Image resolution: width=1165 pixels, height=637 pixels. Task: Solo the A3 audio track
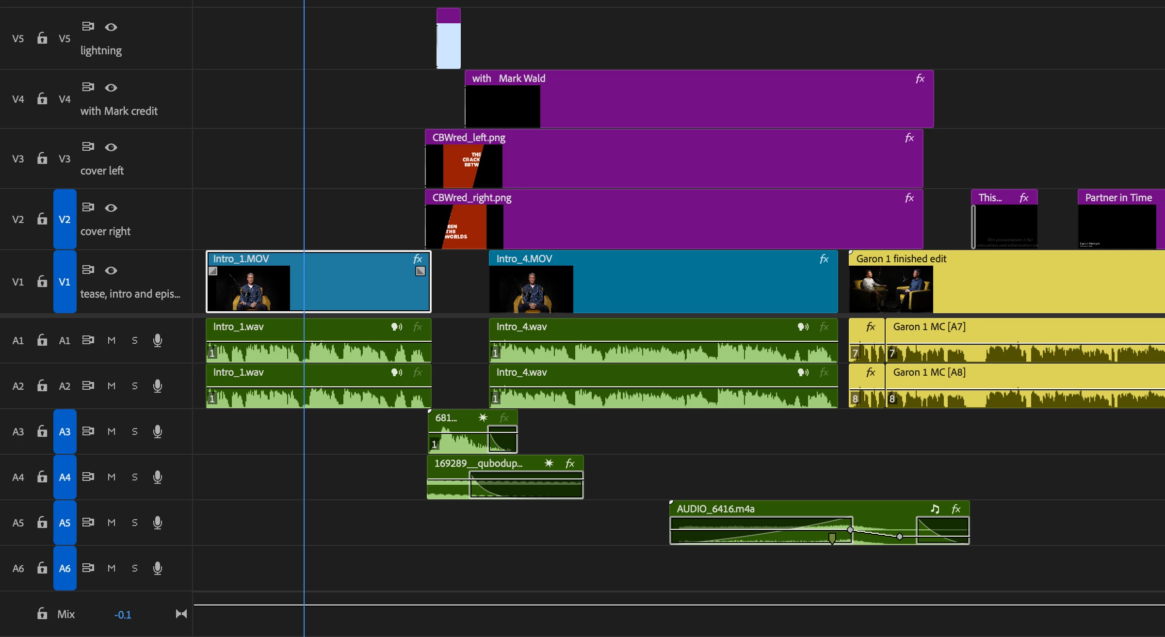[135, 431]
